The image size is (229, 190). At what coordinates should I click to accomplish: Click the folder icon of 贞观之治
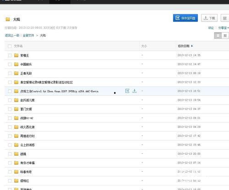click(16, 91)
